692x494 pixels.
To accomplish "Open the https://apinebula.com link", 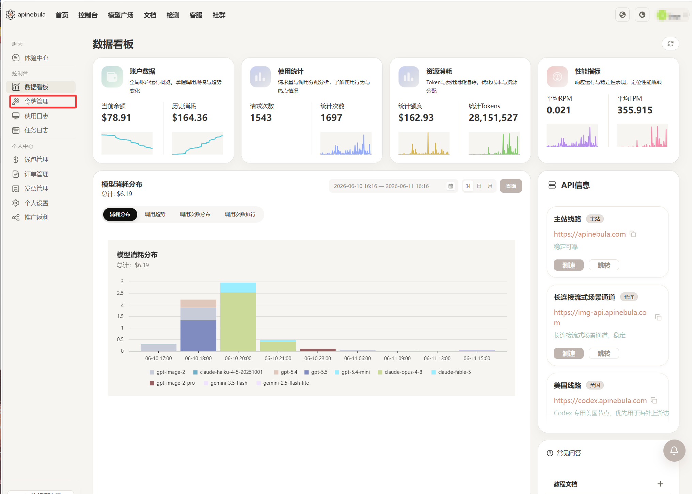I will [x=589, y=234].
